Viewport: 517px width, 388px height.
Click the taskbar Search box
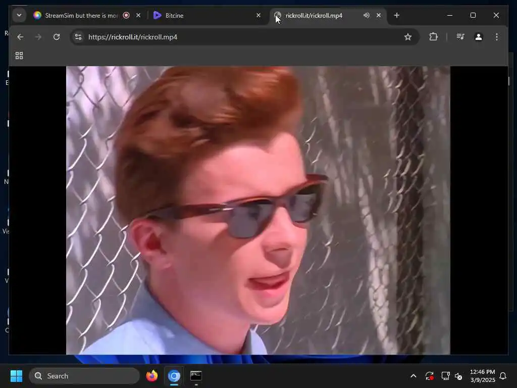point(84,376)
